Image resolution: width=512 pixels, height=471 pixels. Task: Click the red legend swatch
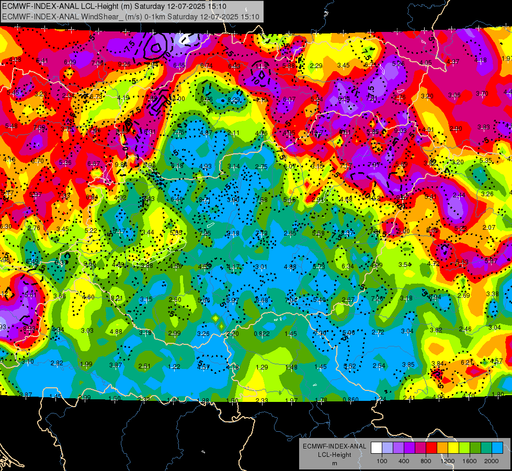pyautogui.click(x=431, y=448)
